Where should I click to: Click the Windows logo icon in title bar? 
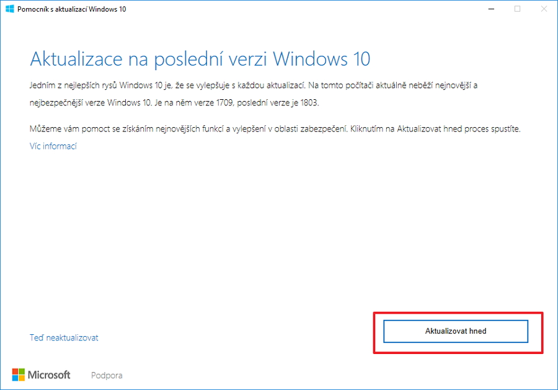tap(10, 9)
